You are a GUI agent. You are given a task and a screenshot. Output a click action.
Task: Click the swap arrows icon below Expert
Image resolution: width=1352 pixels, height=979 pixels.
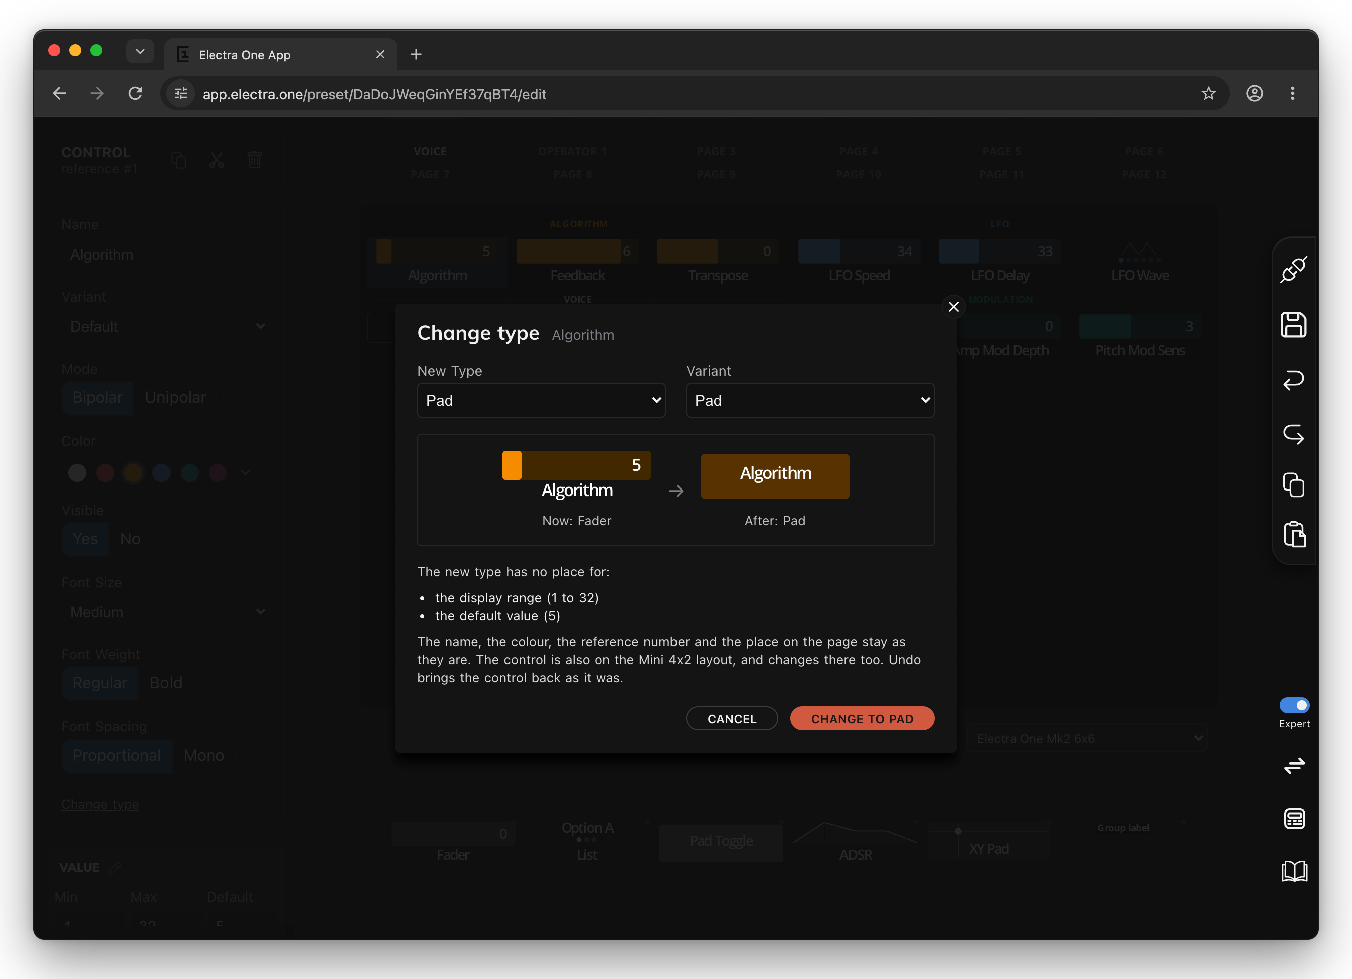(x=1294, y=765)
